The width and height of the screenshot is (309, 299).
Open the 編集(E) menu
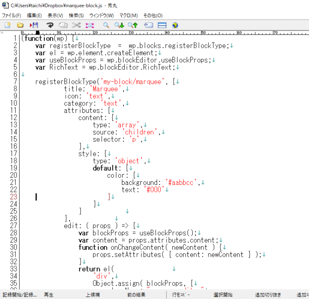[x=34, y=15]
